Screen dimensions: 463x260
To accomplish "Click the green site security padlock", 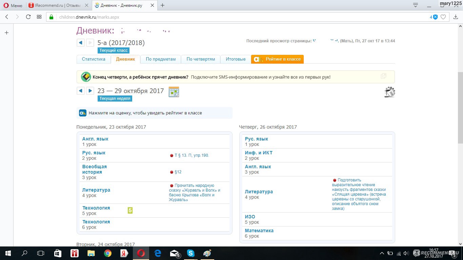I will click(x=52, y=17).
